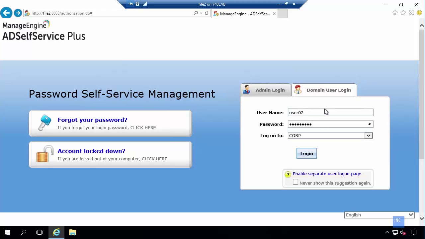Open taskbar Search magnifier
The image size is (425, 239).
pos(24,232)
